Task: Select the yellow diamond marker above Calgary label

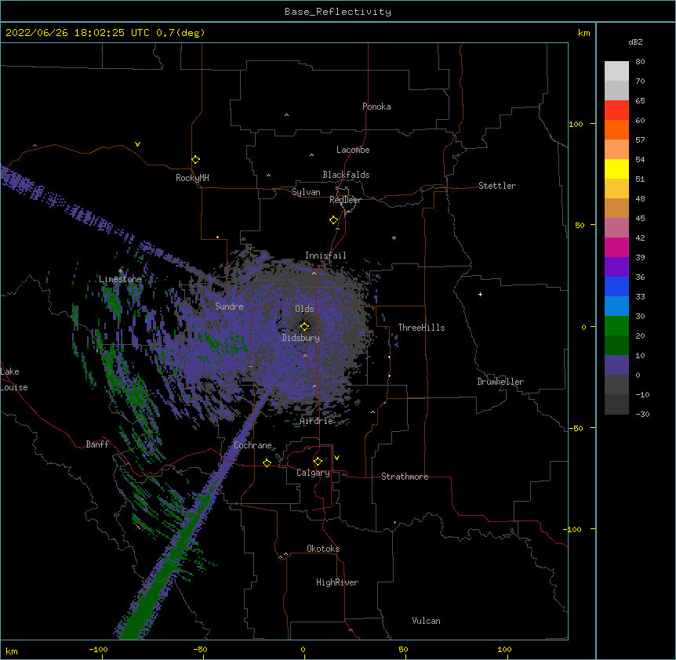Action: [318, 461]
